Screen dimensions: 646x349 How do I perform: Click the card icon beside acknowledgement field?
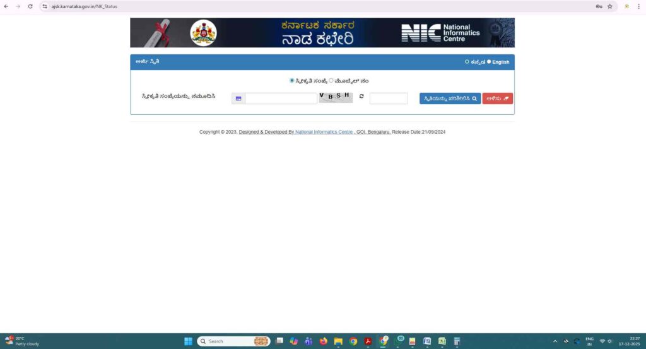coord(238,98)
